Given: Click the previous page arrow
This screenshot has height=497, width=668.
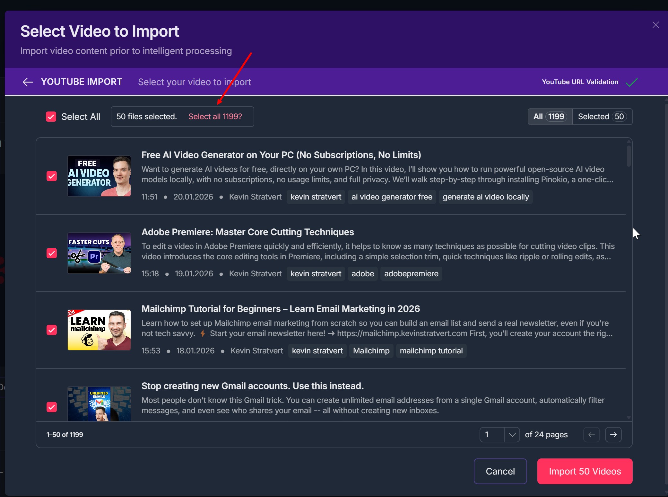Looking at the screenshot, I should (x=591, y=435).
